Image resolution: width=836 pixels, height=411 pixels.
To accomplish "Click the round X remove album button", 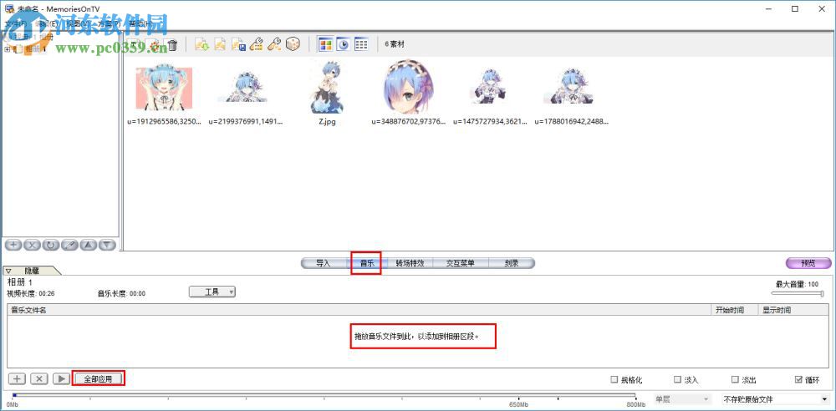I will pos(33,245).
